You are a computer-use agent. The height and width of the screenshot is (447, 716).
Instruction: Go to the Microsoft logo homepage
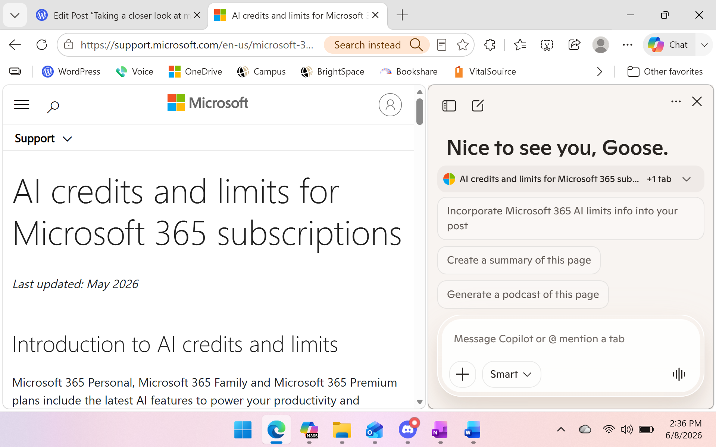click(x=208, y=103)
